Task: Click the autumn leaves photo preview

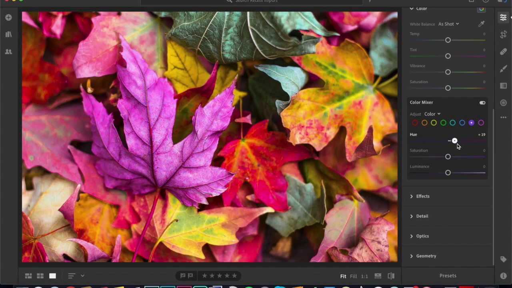Action: 210,137
